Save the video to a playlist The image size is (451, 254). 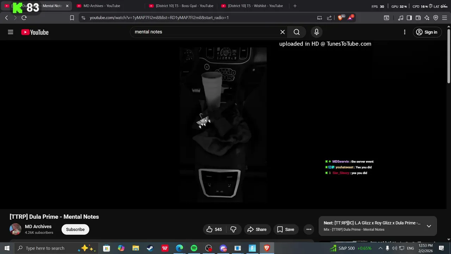pos(286,229)
